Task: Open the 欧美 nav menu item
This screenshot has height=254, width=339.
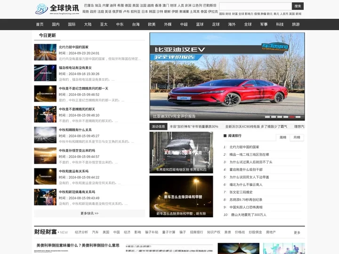Action: [x=152, y=24]
